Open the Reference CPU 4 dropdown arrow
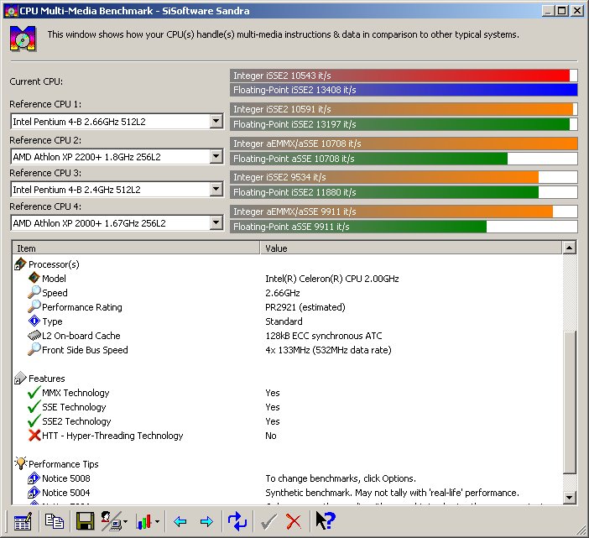Image resolution: width=589 pixels, height=538 pixels. click(x=216, y=222)
